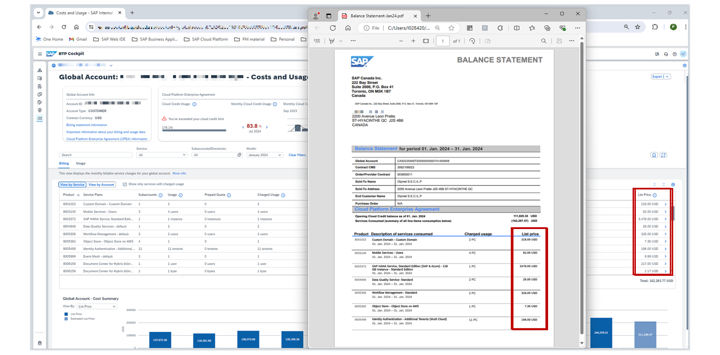Select Costs and Usage sidebar chart icon

(x=40, y=119)
